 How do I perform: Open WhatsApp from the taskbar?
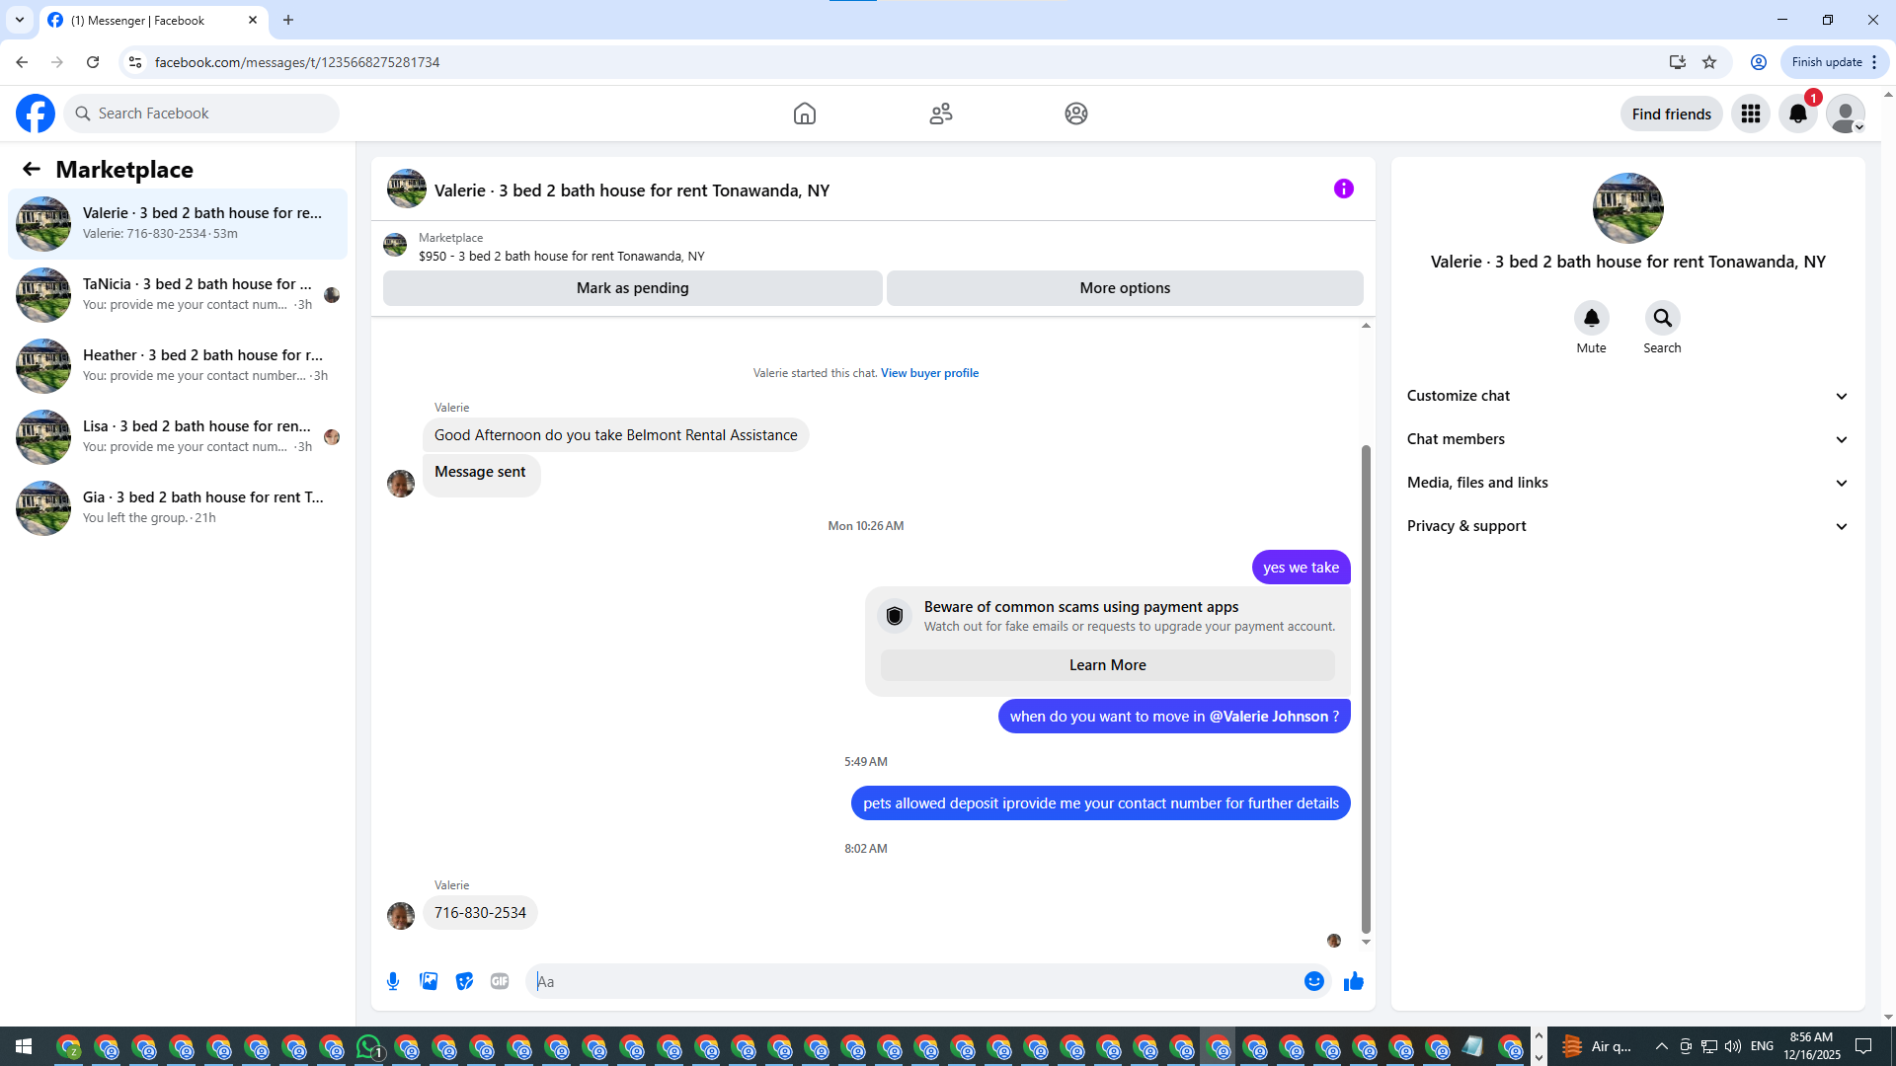coord(369,1046)
